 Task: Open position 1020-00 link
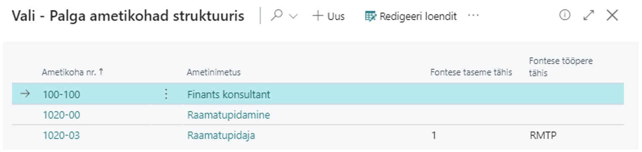tap(61, 115)
